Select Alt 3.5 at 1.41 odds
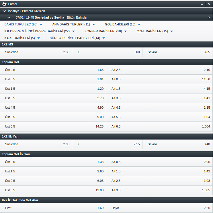Viewport: 213px width, 213px height. 159,98
